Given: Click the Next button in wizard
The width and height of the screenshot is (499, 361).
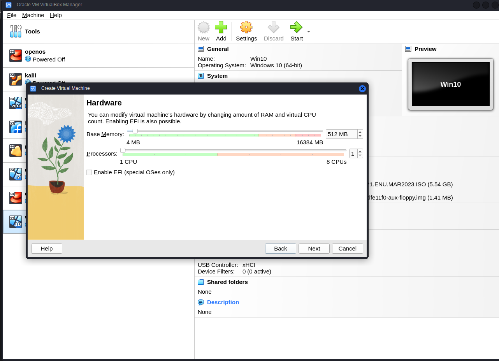Looking at the screenshot, I should pos(314,249).
